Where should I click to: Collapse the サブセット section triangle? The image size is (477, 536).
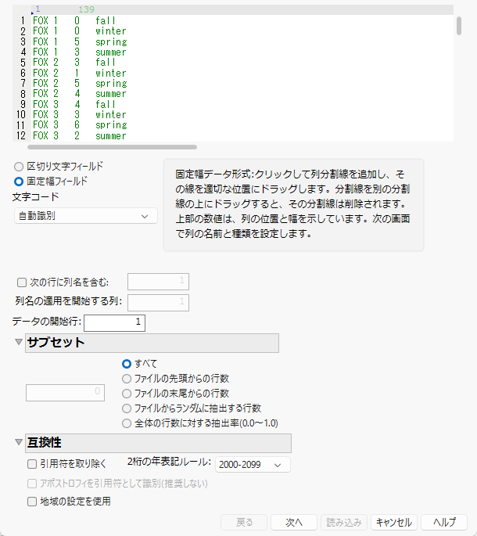click(19, 341)
